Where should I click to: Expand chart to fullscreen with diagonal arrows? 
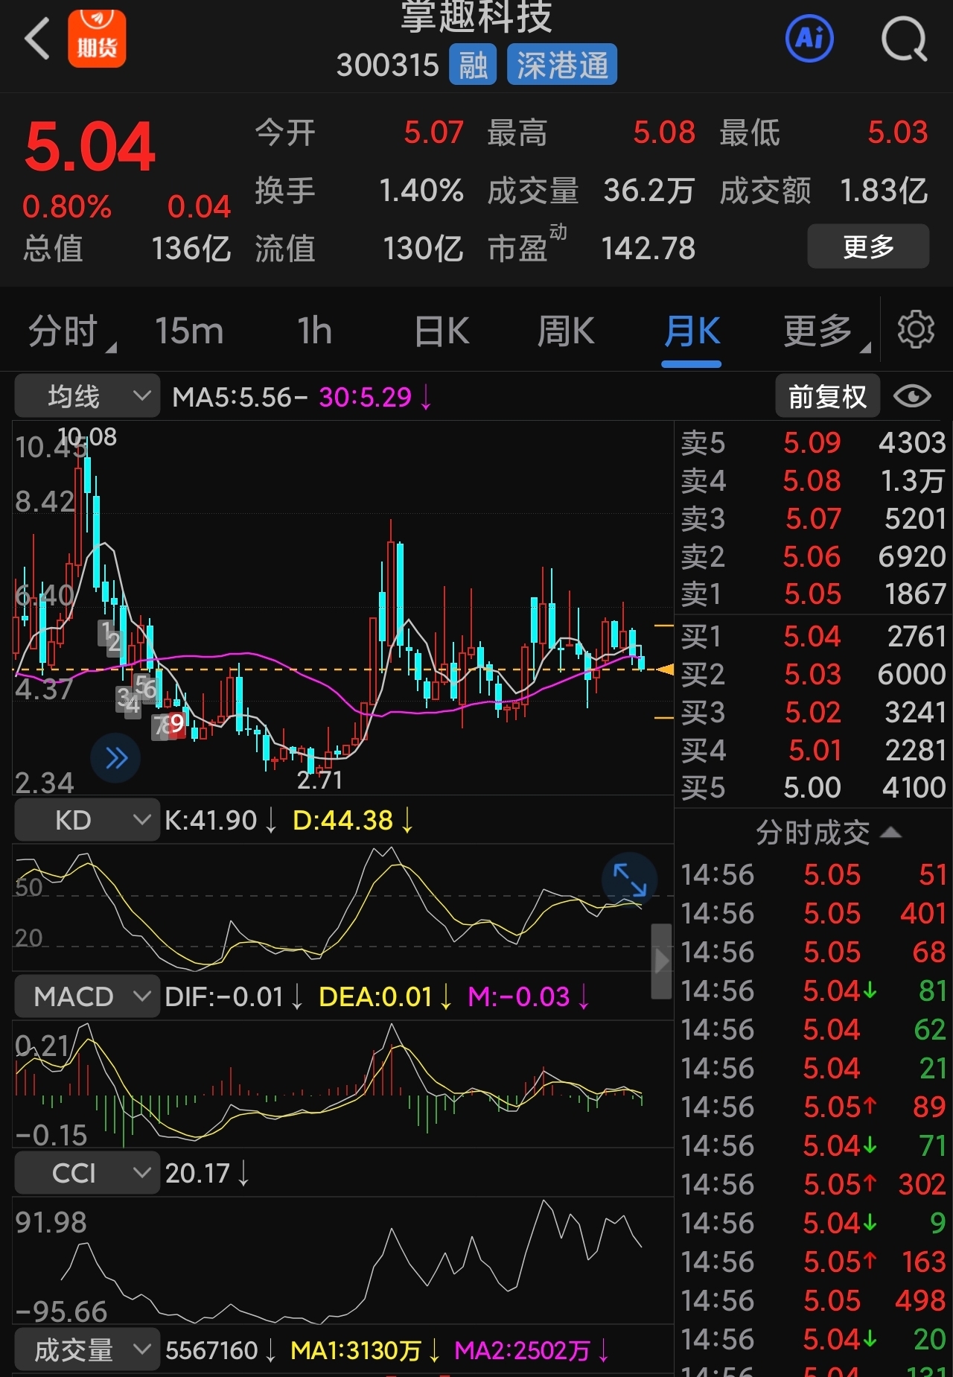[x=630, y=880]
